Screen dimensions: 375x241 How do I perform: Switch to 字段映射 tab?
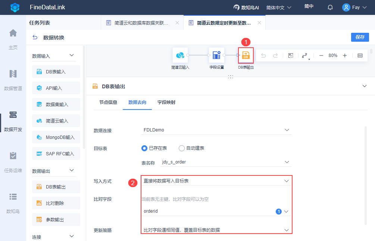point(166,102)
